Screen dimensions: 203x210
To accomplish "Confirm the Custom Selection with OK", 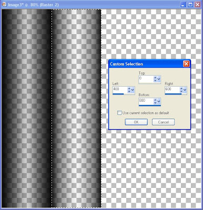I will (136, 122).
